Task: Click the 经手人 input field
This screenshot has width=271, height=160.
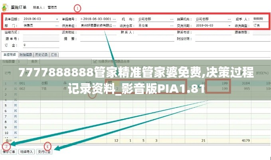Action: 261,19
